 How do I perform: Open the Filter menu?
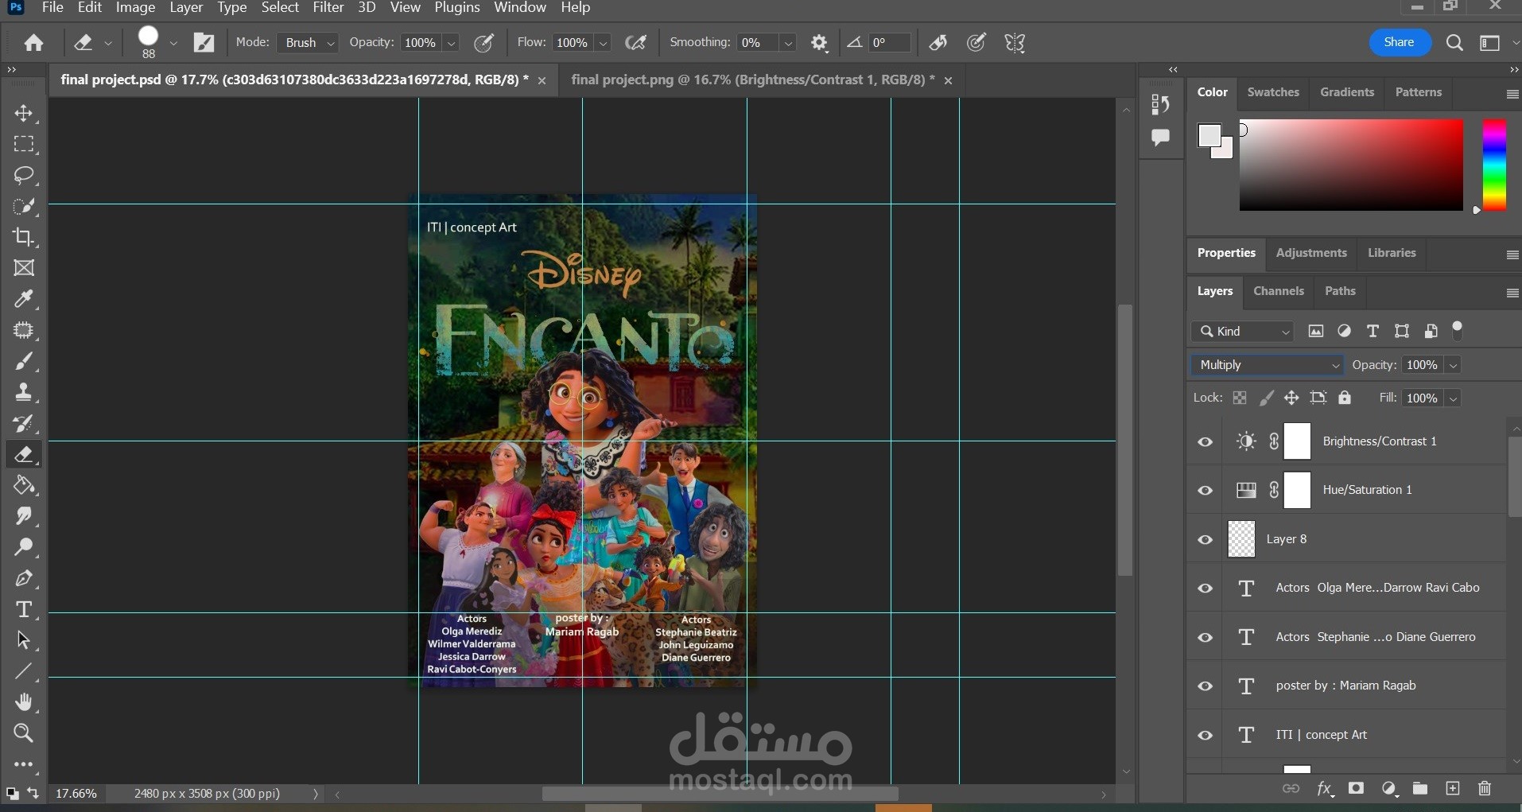tap(328, 8)
